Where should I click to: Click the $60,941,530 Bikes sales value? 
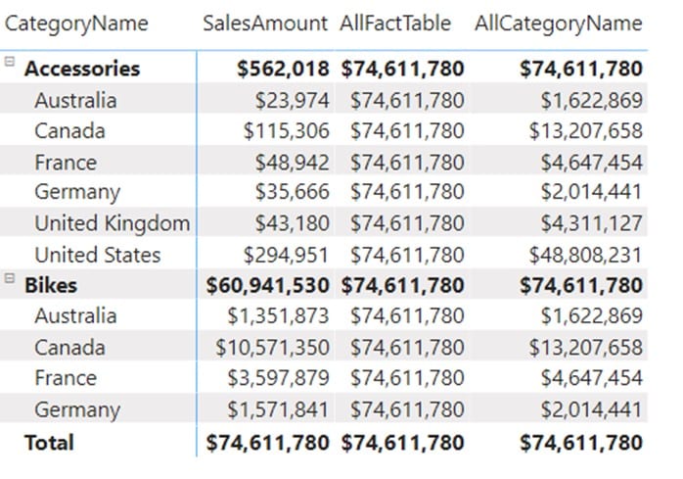267,285
